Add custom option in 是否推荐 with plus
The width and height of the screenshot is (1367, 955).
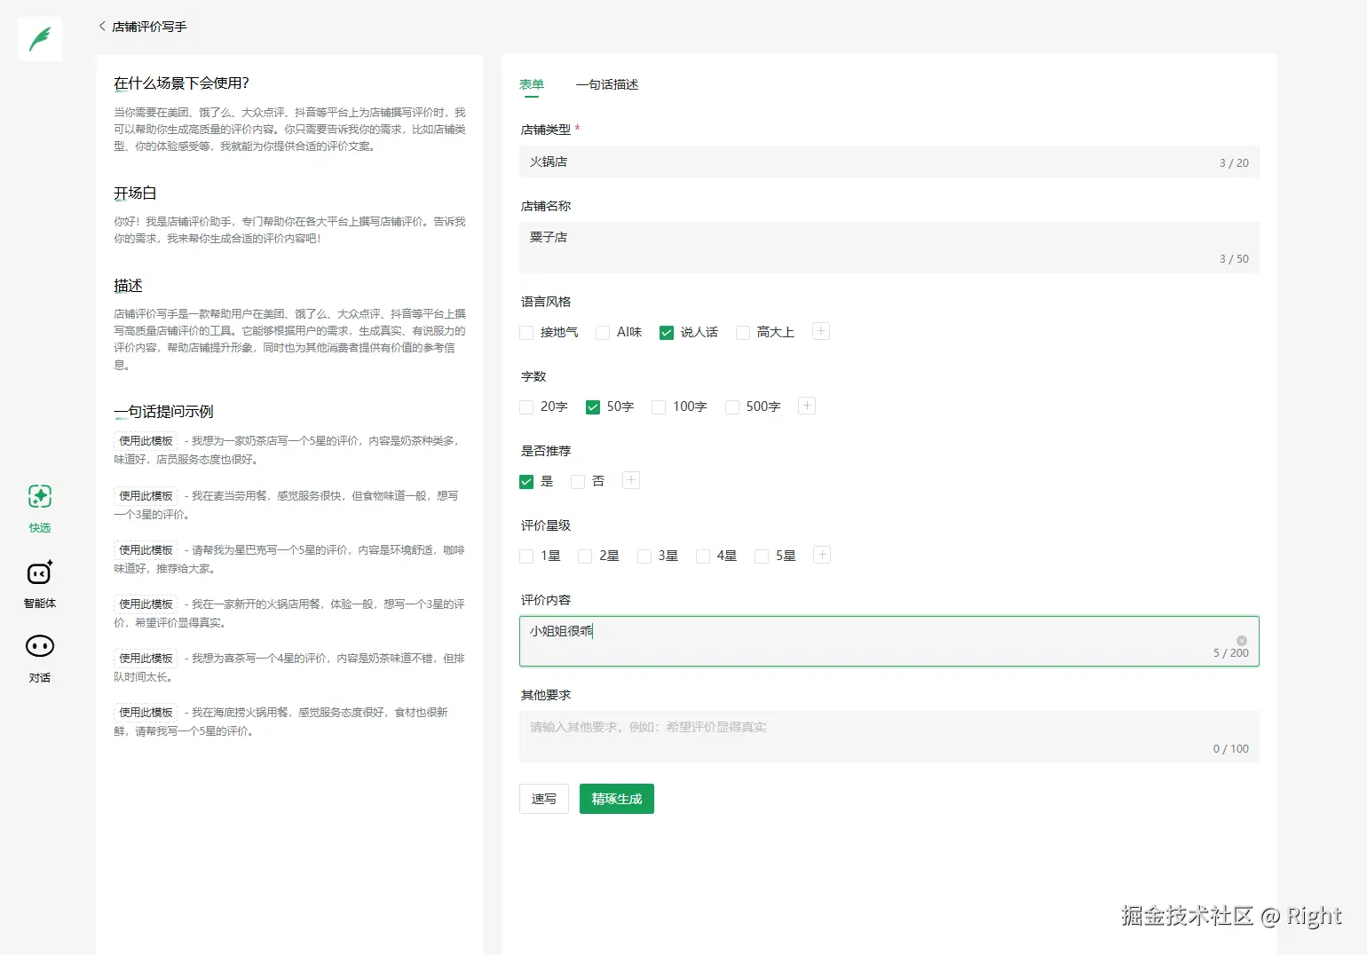pyautogui.click(x=631, y=480)
